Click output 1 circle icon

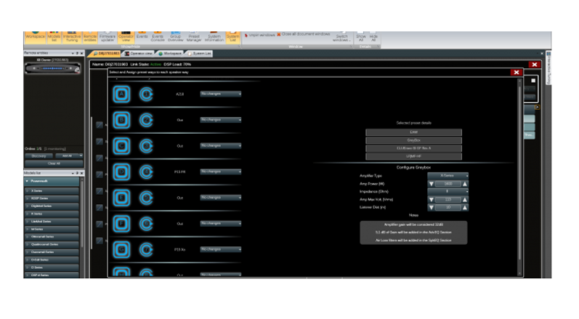(x=146, y=94)
